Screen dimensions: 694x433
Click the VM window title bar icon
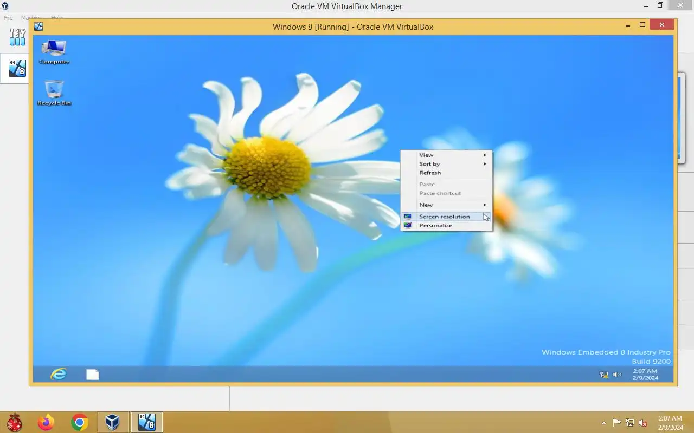pos(38,26)
